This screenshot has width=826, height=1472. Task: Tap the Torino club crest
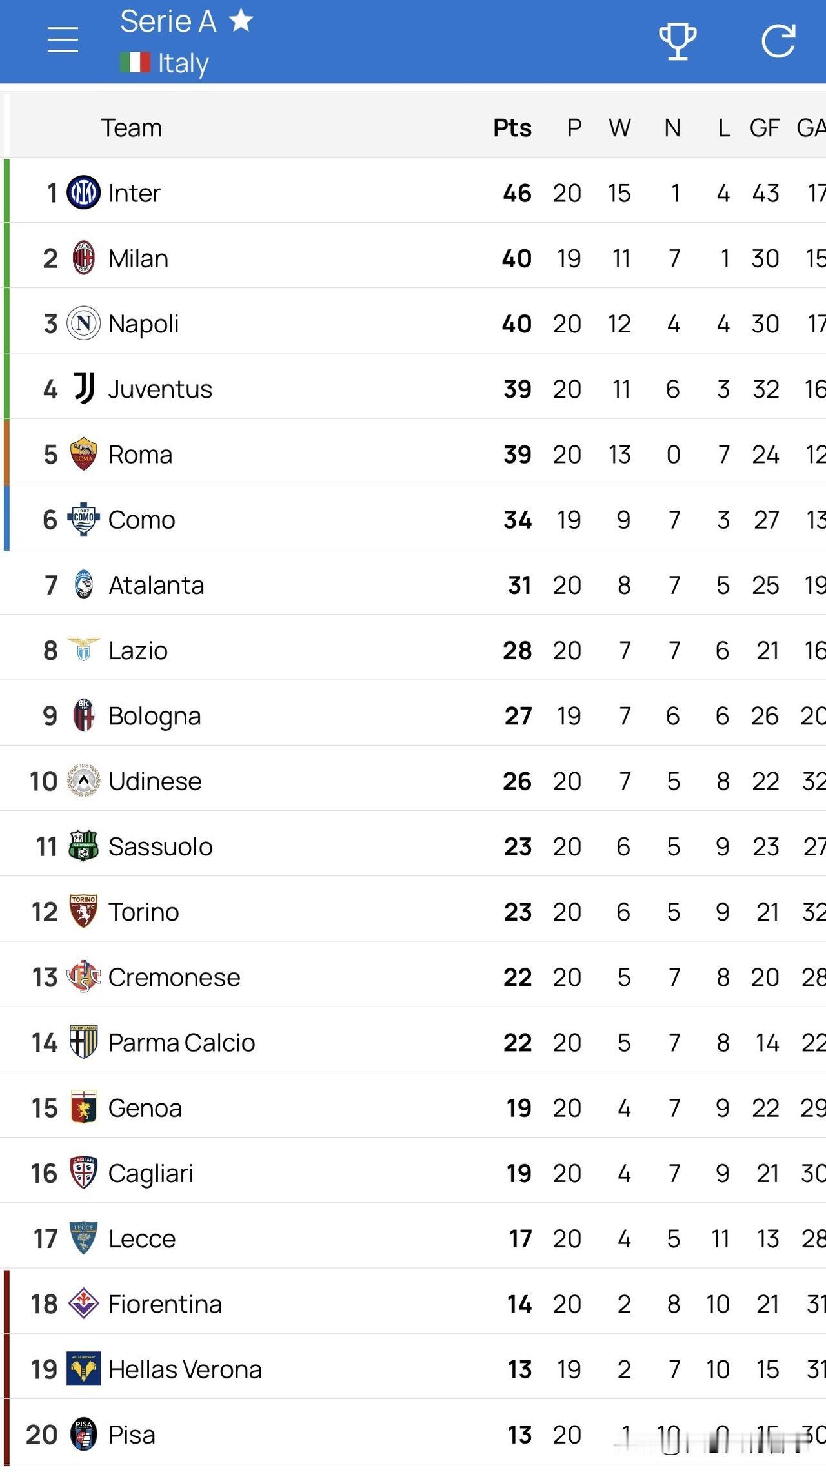[x=83, y=911]
